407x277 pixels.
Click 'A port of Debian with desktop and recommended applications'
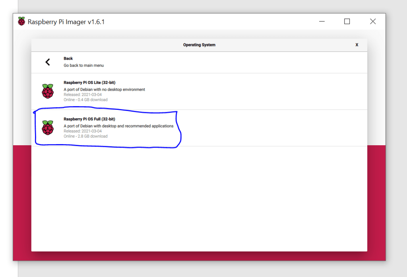coord(118,126)
